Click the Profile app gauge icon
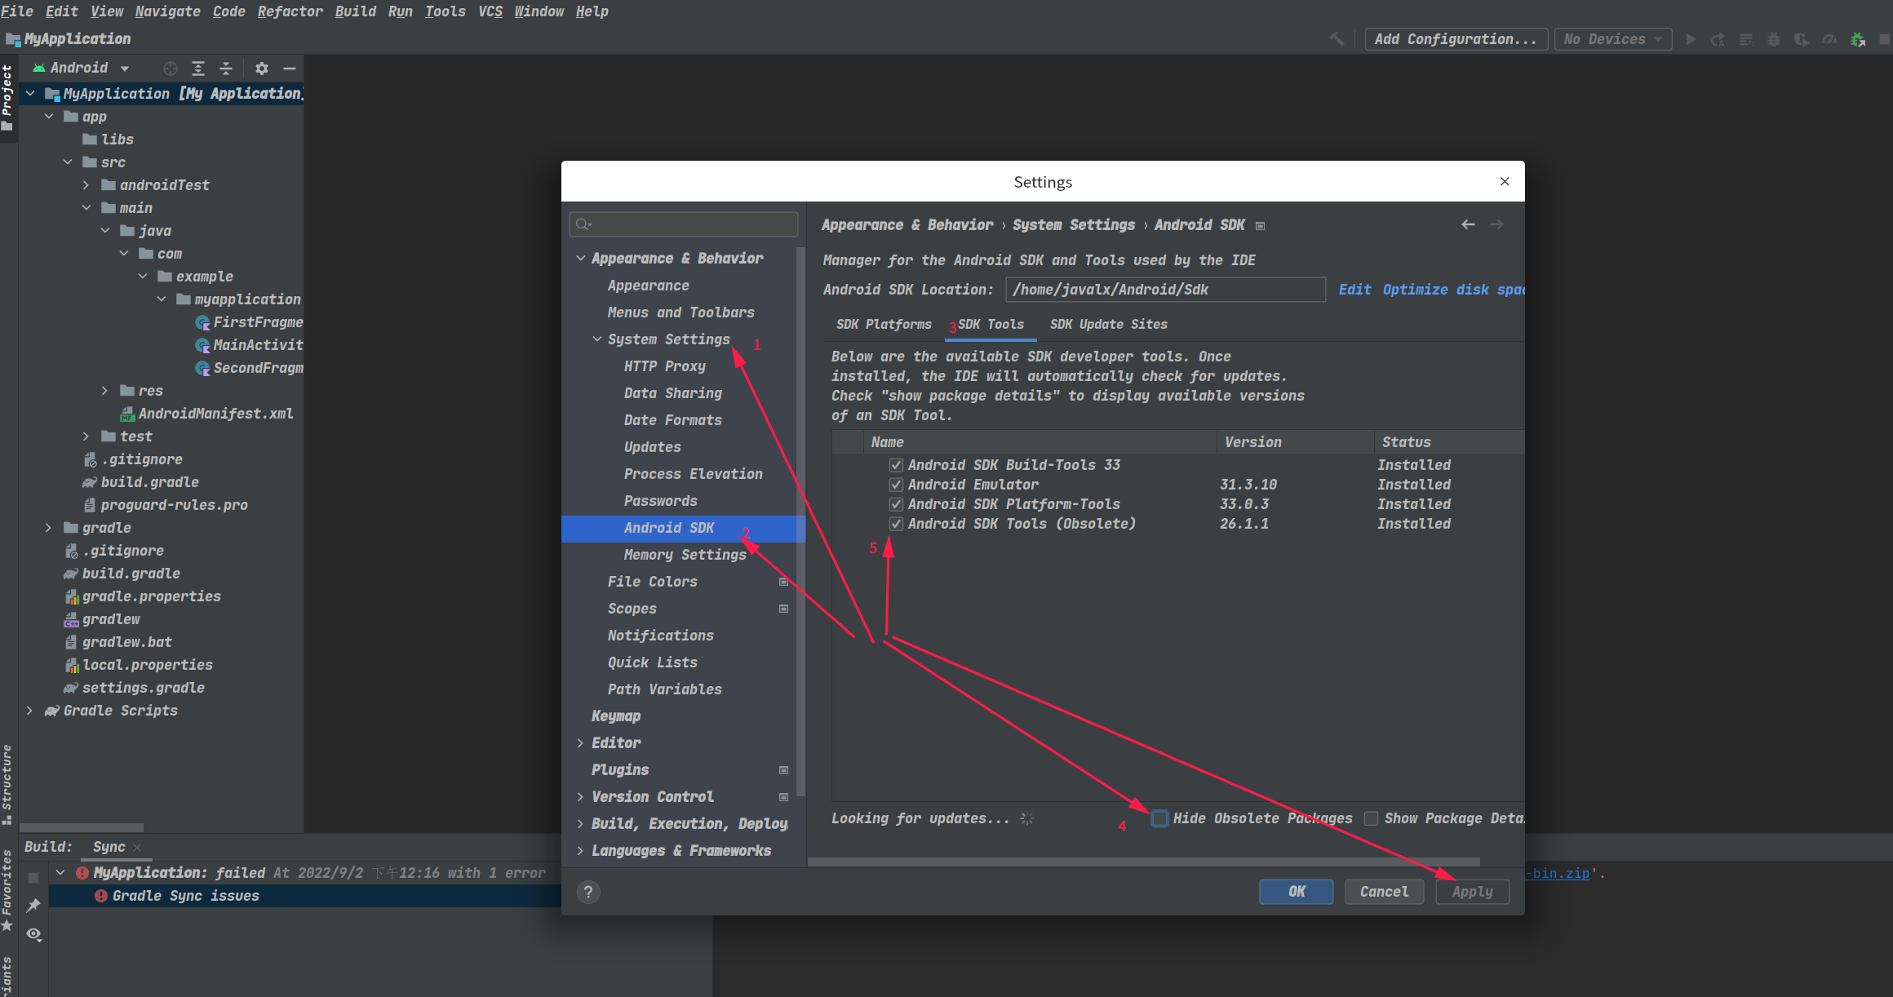This screenshot has width=1893, height=997. pos(1829,39)
